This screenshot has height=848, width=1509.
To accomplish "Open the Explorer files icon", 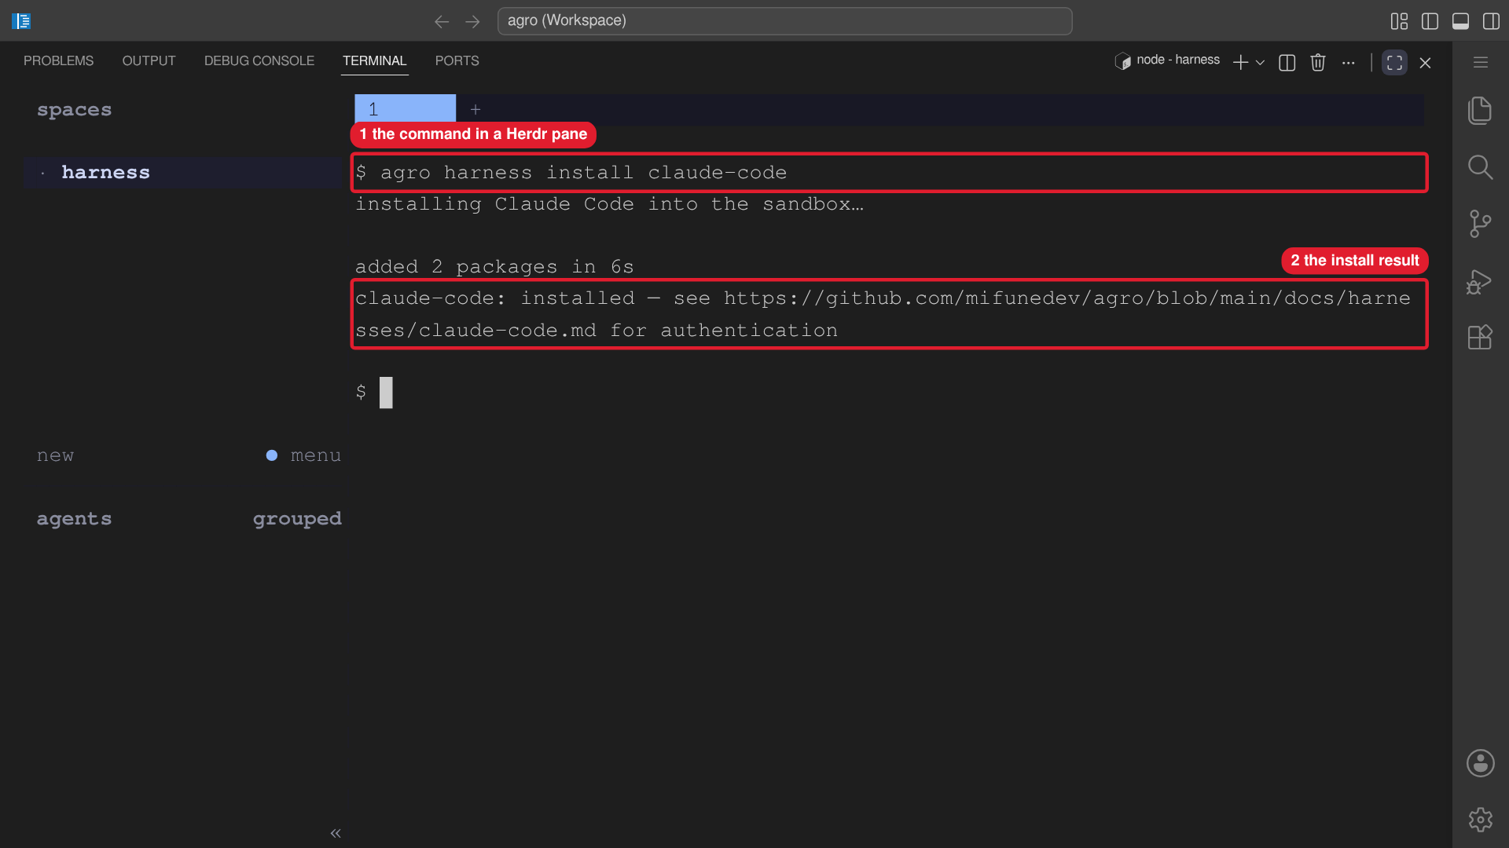I will (x=1480, y=111).
